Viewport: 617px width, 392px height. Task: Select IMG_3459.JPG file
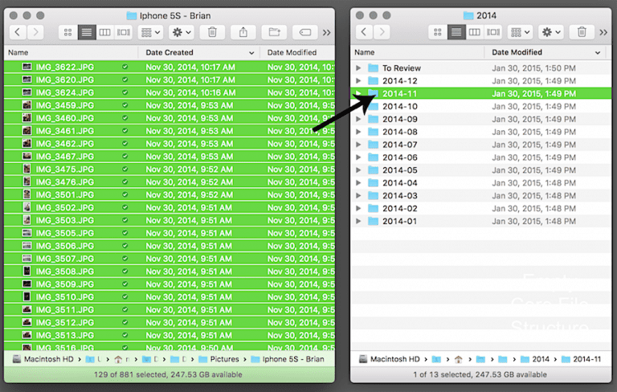click(170, 105)
